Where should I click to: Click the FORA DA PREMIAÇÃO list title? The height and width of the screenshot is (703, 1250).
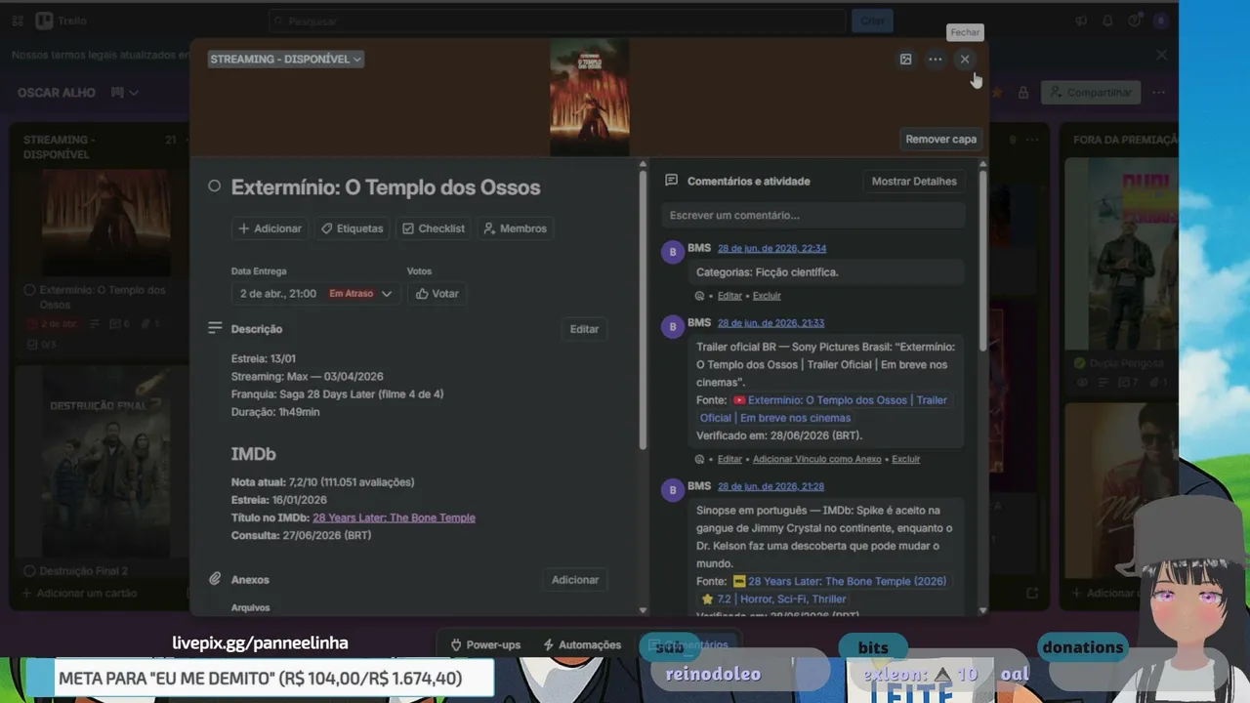[x=1125, y=140]
